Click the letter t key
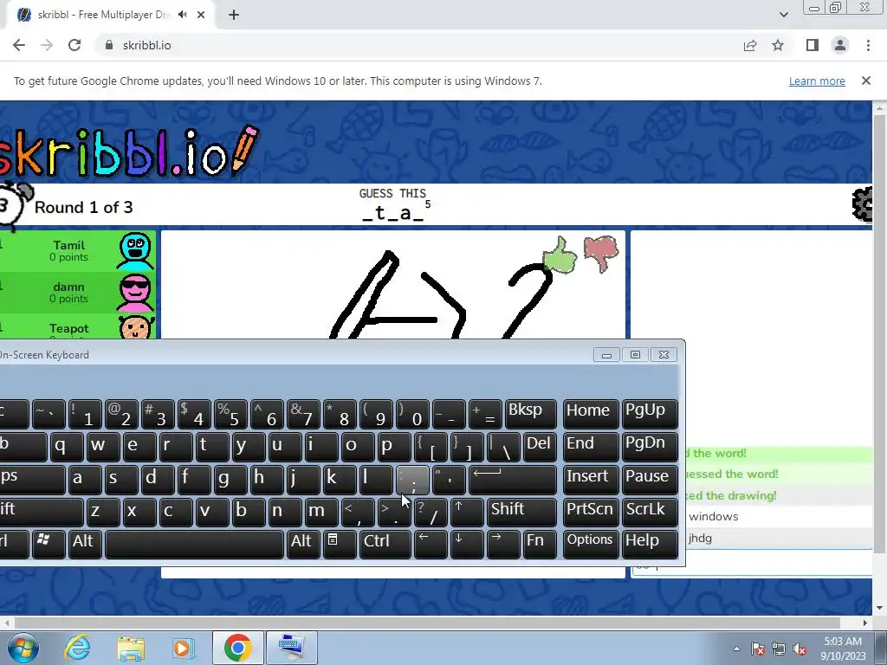The width and height of the screenshot is (887, 665). point(212,447)
